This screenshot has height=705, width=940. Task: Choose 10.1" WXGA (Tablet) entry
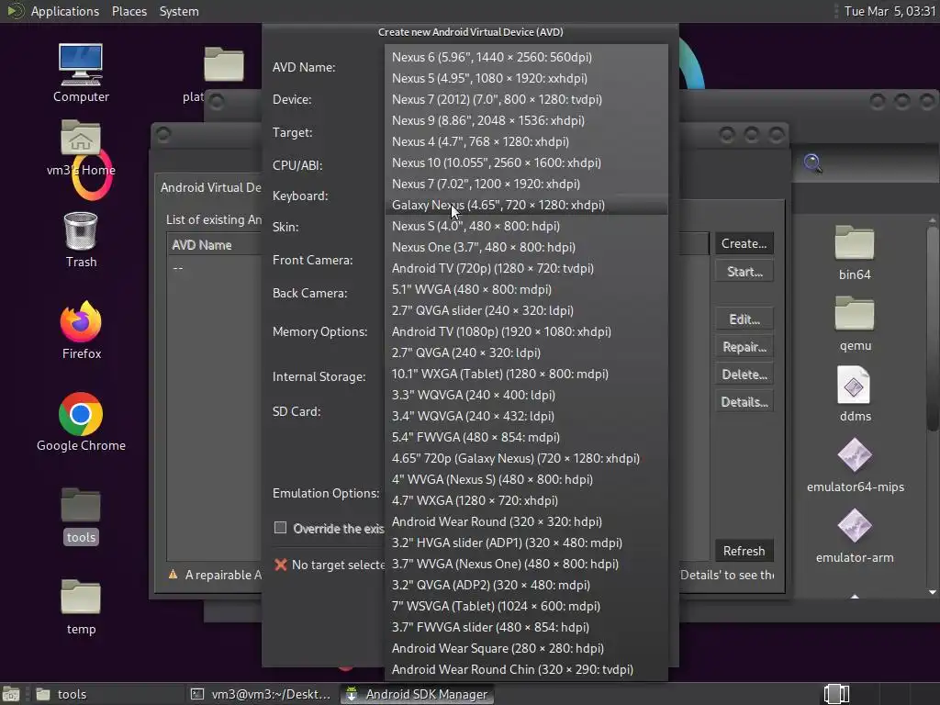[526, 374]
